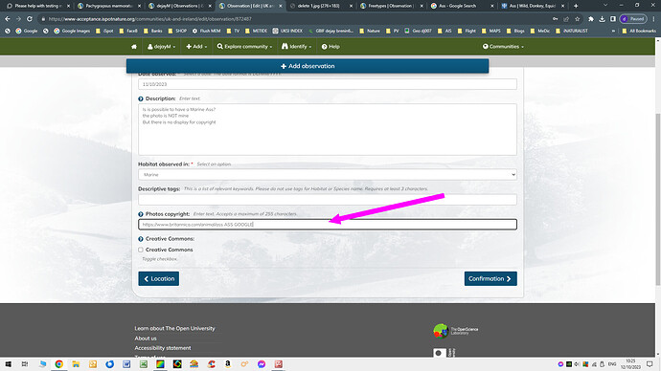This screenshot has height=371, width=661.
Task: Click into the Descriptive tags field
Action: (x=328, y=200)
